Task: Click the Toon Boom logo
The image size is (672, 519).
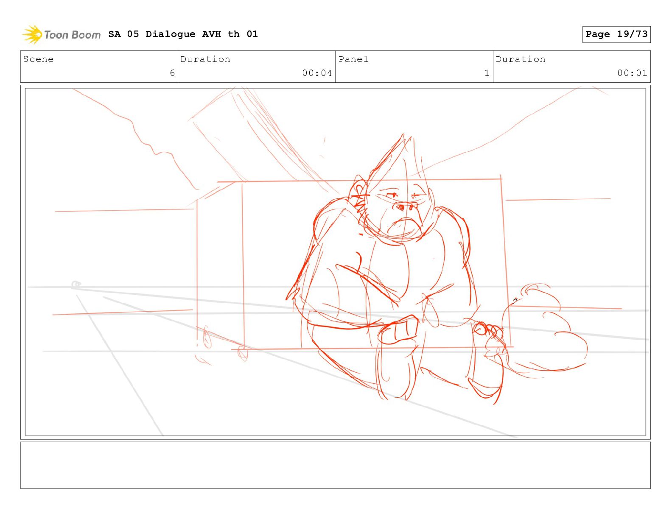Action: pyautogui.click(x=62, y=34)
